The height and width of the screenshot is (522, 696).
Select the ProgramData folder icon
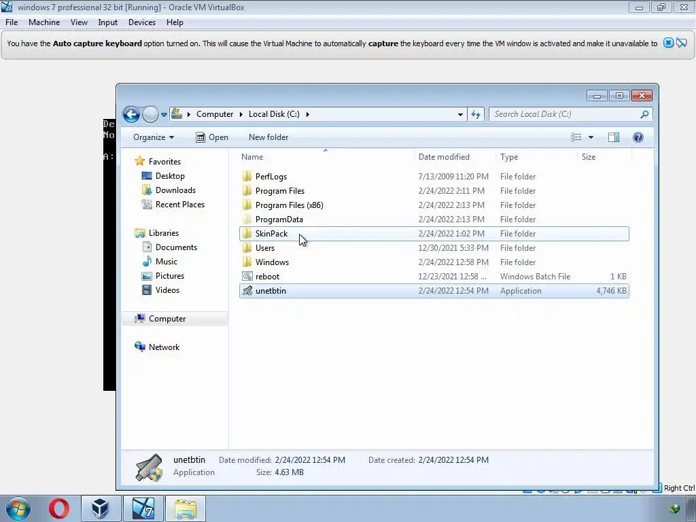tap(247, 219)
